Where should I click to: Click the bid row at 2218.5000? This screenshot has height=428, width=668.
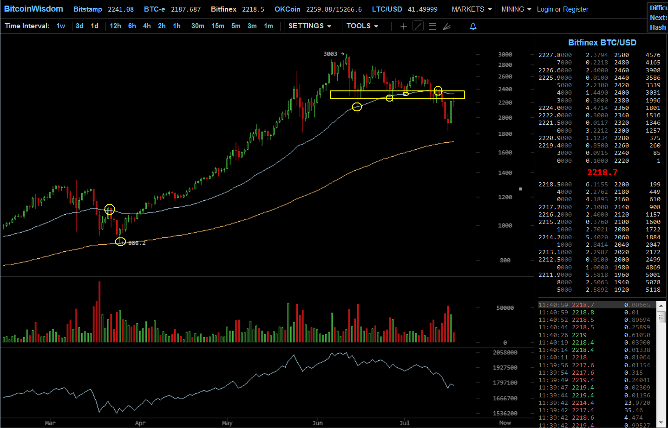(599, 185)
